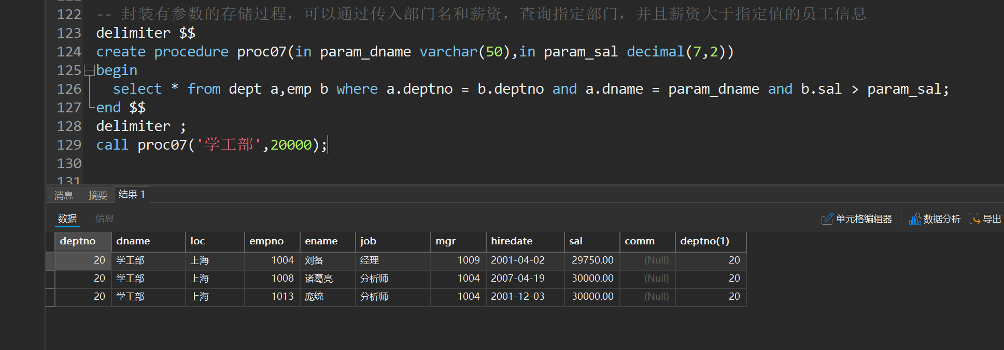This screenshot has width=1004, height=350.
Task: Click line number 124 in gutter
Action: click(69, 52)
